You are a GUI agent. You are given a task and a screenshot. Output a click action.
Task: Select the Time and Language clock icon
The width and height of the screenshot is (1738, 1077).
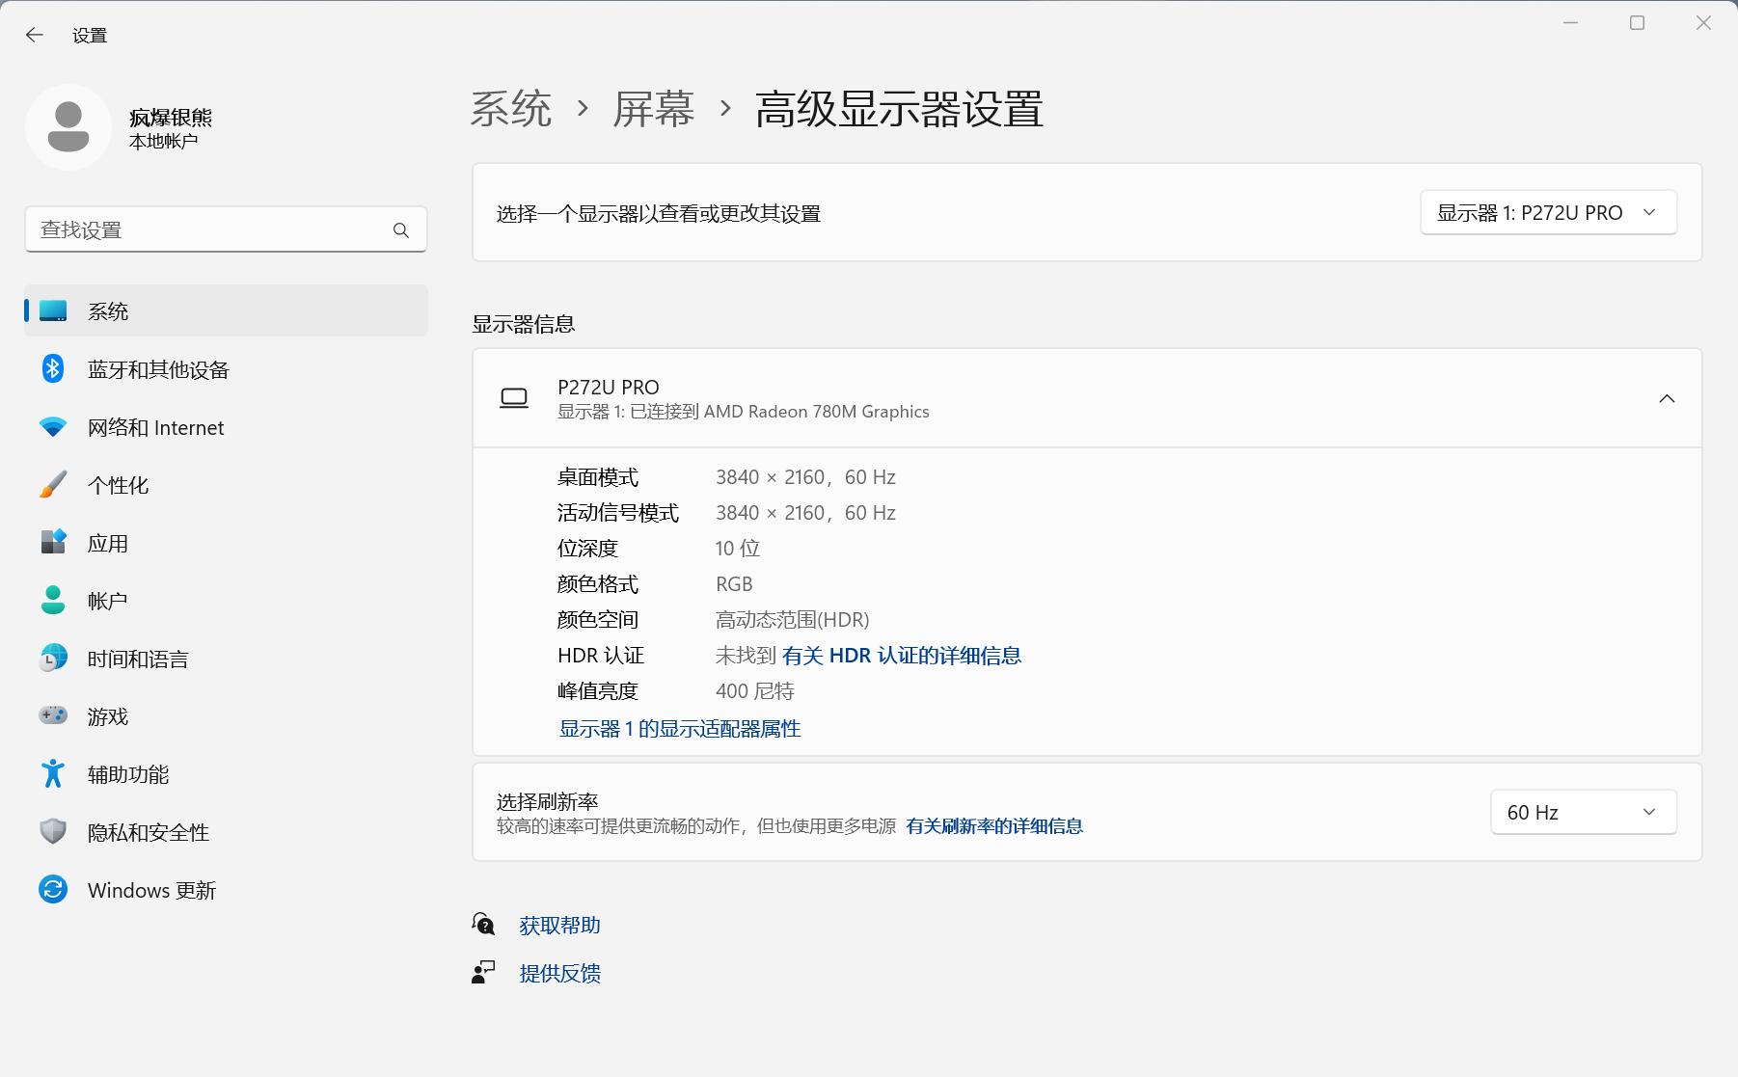tap(53, 659)
